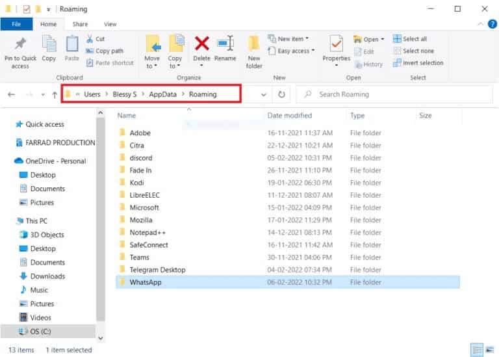Switch to the Large icons view
This screenshot has width=499, height=357.
(x=490, y=350)
